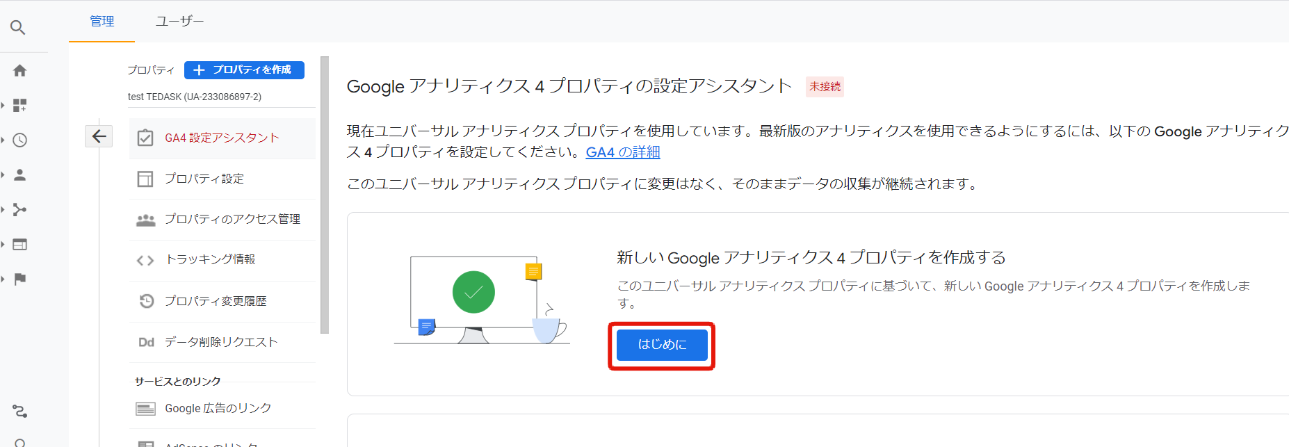
Task: Open the Customization dashboard icon
Action: 19,105
